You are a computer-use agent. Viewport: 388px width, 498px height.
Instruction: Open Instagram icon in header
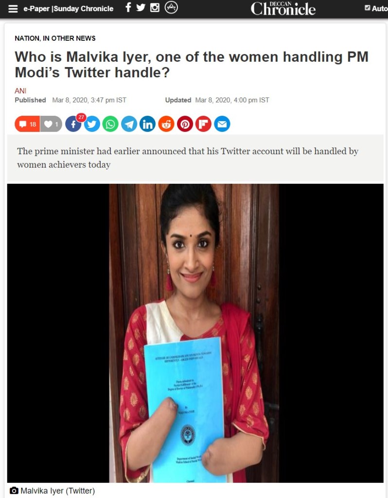point(155,7)
